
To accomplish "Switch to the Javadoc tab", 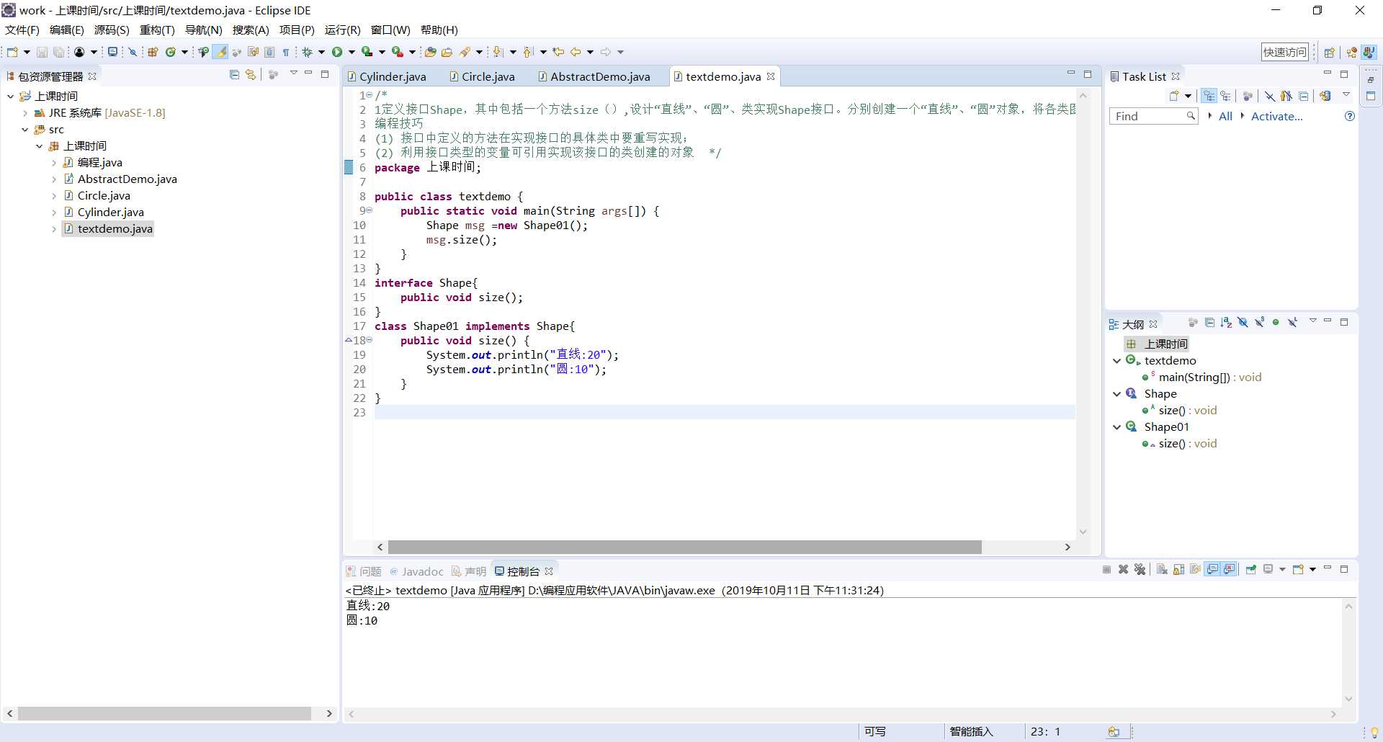I will [416, 571].
